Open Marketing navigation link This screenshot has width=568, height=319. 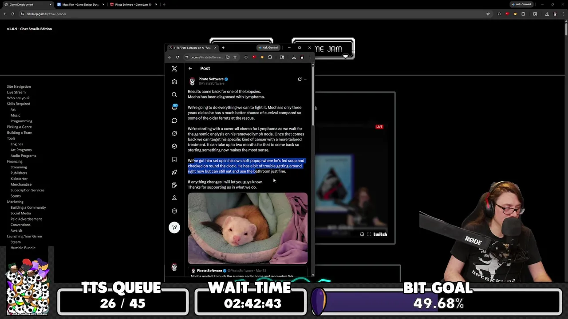coord(15,202)
